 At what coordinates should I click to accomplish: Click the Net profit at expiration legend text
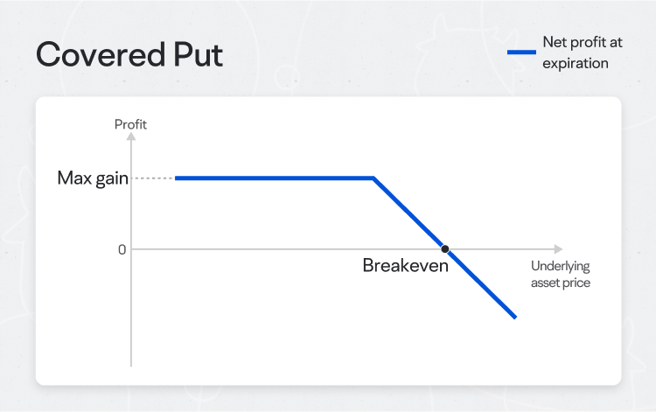click(583, 52)
